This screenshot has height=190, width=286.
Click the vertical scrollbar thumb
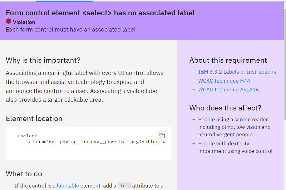[284, 62]
